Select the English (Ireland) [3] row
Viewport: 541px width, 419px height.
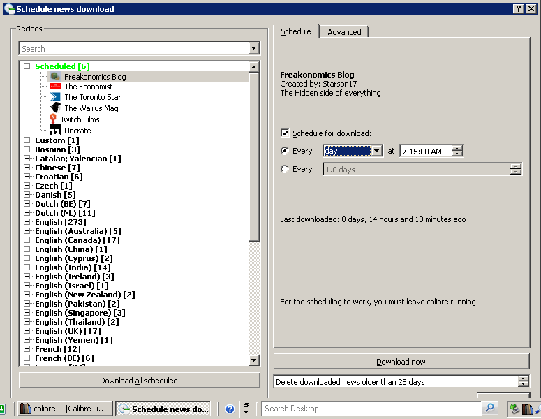coord(75,277)
